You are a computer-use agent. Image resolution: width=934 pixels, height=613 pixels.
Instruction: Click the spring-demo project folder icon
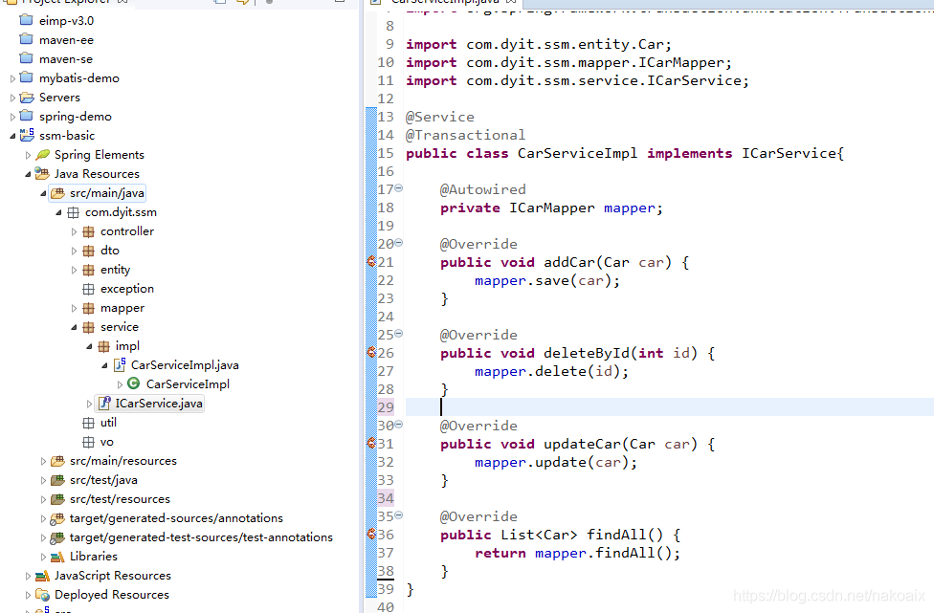click(26, 116)
